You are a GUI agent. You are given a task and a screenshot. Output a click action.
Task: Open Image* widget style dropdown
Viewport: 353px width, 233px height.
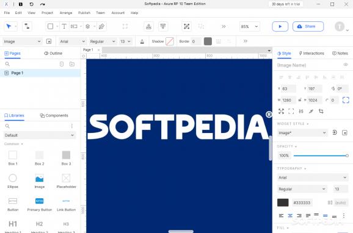coord(302,133)
